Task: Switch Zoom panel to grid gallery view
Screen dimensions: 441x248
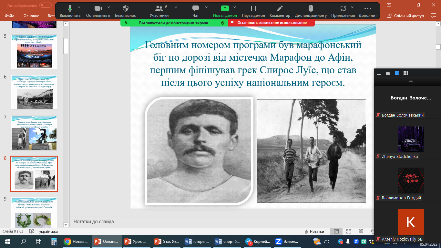Action: pos(406,73)
